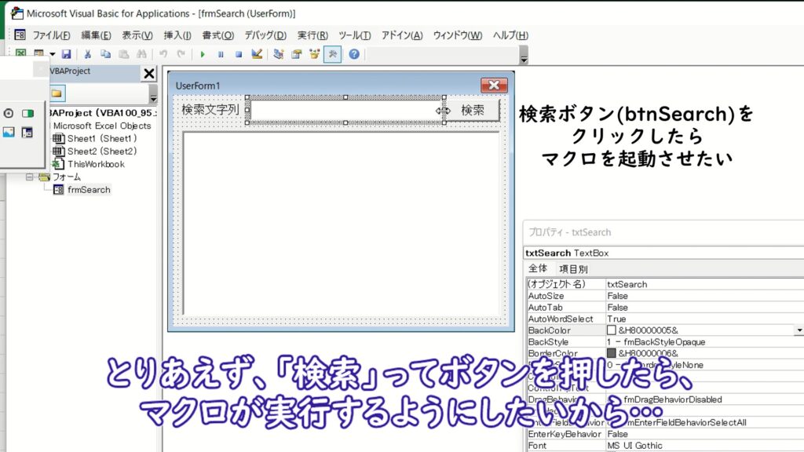
Task: Switch to the 項目別 properties tab
Action: 573,268
